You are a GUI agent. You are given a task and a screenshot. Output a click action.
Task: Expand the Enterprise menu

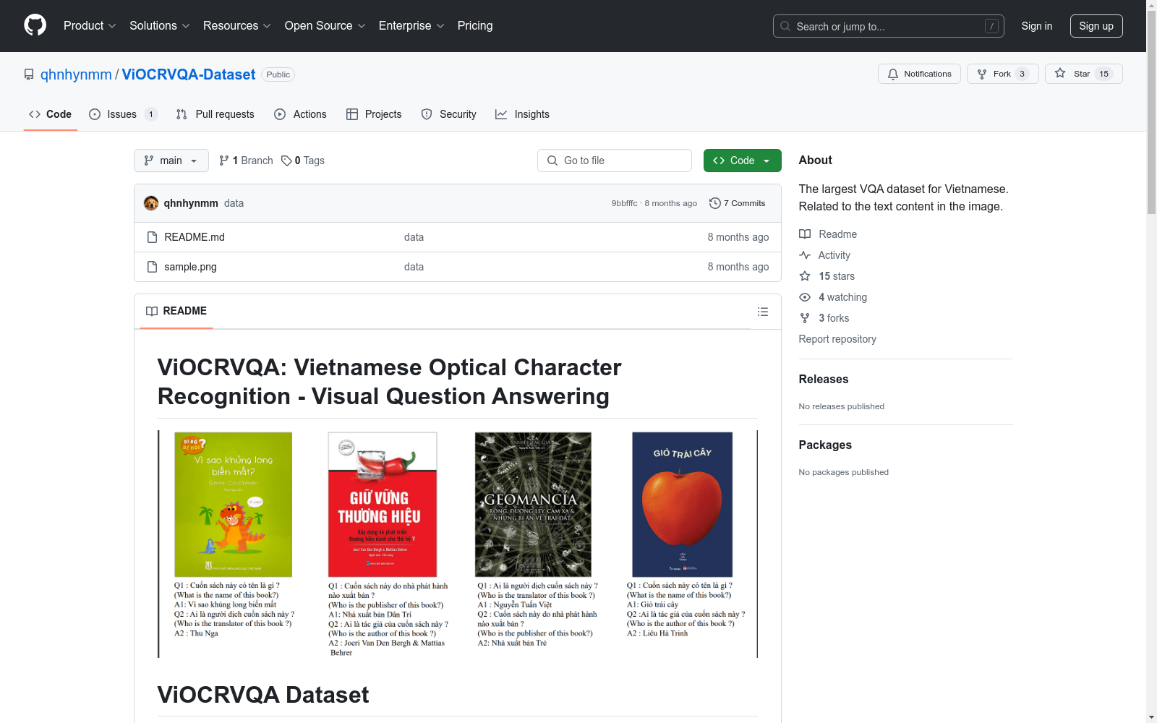tap(411, 26)
